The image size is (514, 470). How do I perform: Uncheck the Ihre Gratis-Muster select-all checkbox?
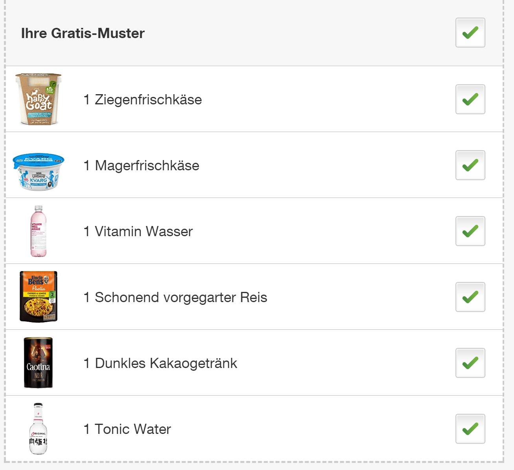(470, 33)
